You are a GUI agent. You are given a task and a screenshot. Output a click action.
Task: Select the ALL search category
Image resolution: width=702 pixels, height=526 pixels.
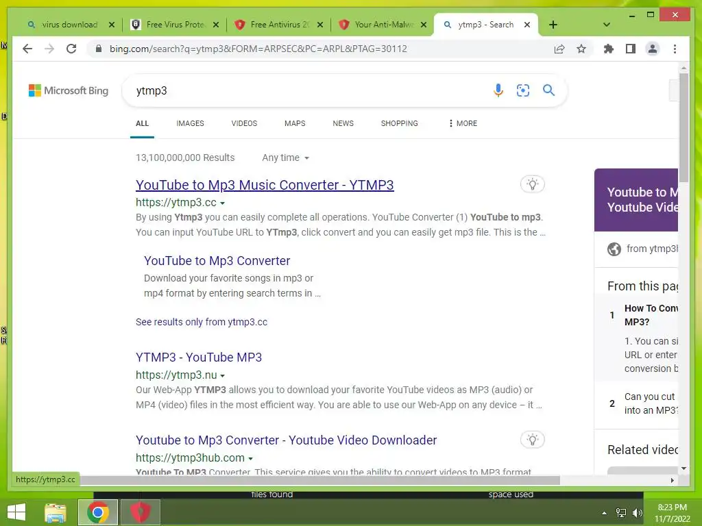tap(142, 123)
